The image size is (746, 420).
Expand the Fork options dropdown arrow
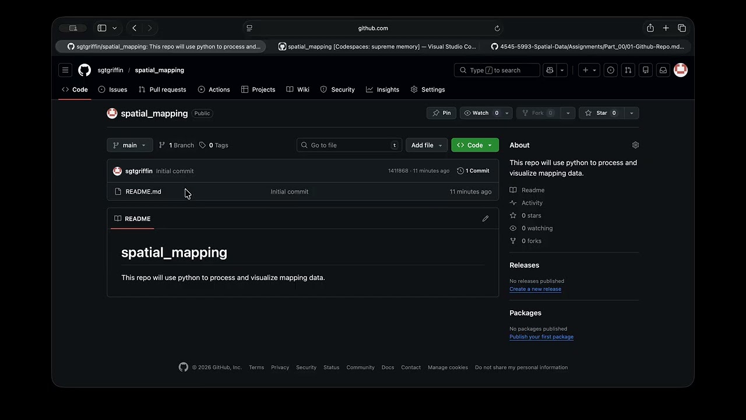pos(568,113)
